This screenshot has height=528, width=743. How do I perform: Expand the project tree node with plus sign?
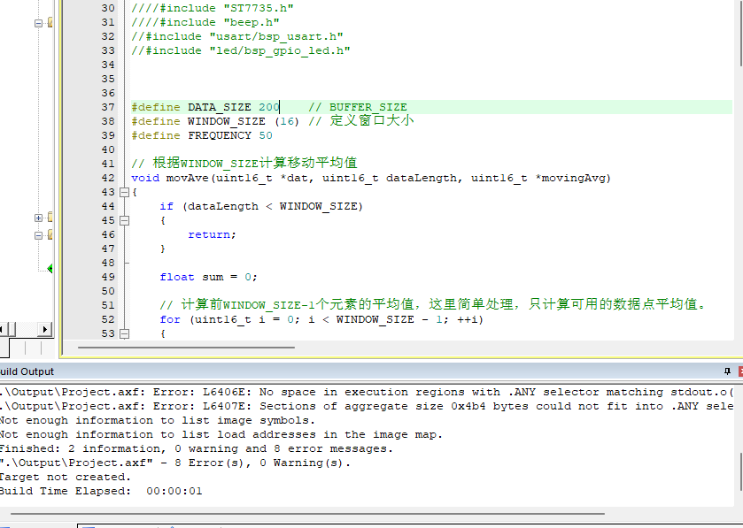(x=38, y=218)
